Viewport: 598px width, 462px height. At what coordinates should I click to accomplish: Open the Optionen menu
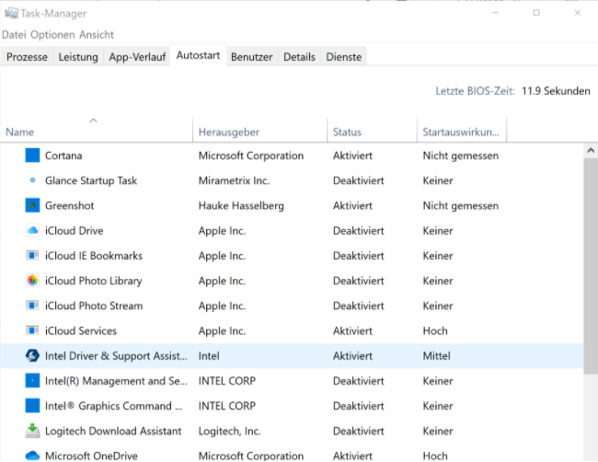coord(53,35)
